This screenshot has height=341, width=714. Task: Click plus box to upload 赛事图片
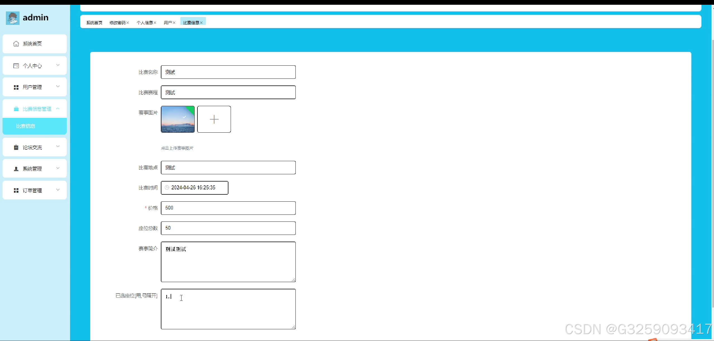[214, 119]
